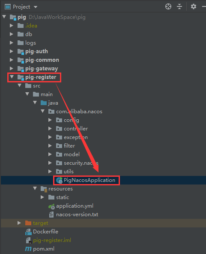The width and height of the screenshot is (206, 254).
Task: Collapse the pig-register module
Action: [x=12, y=77]
